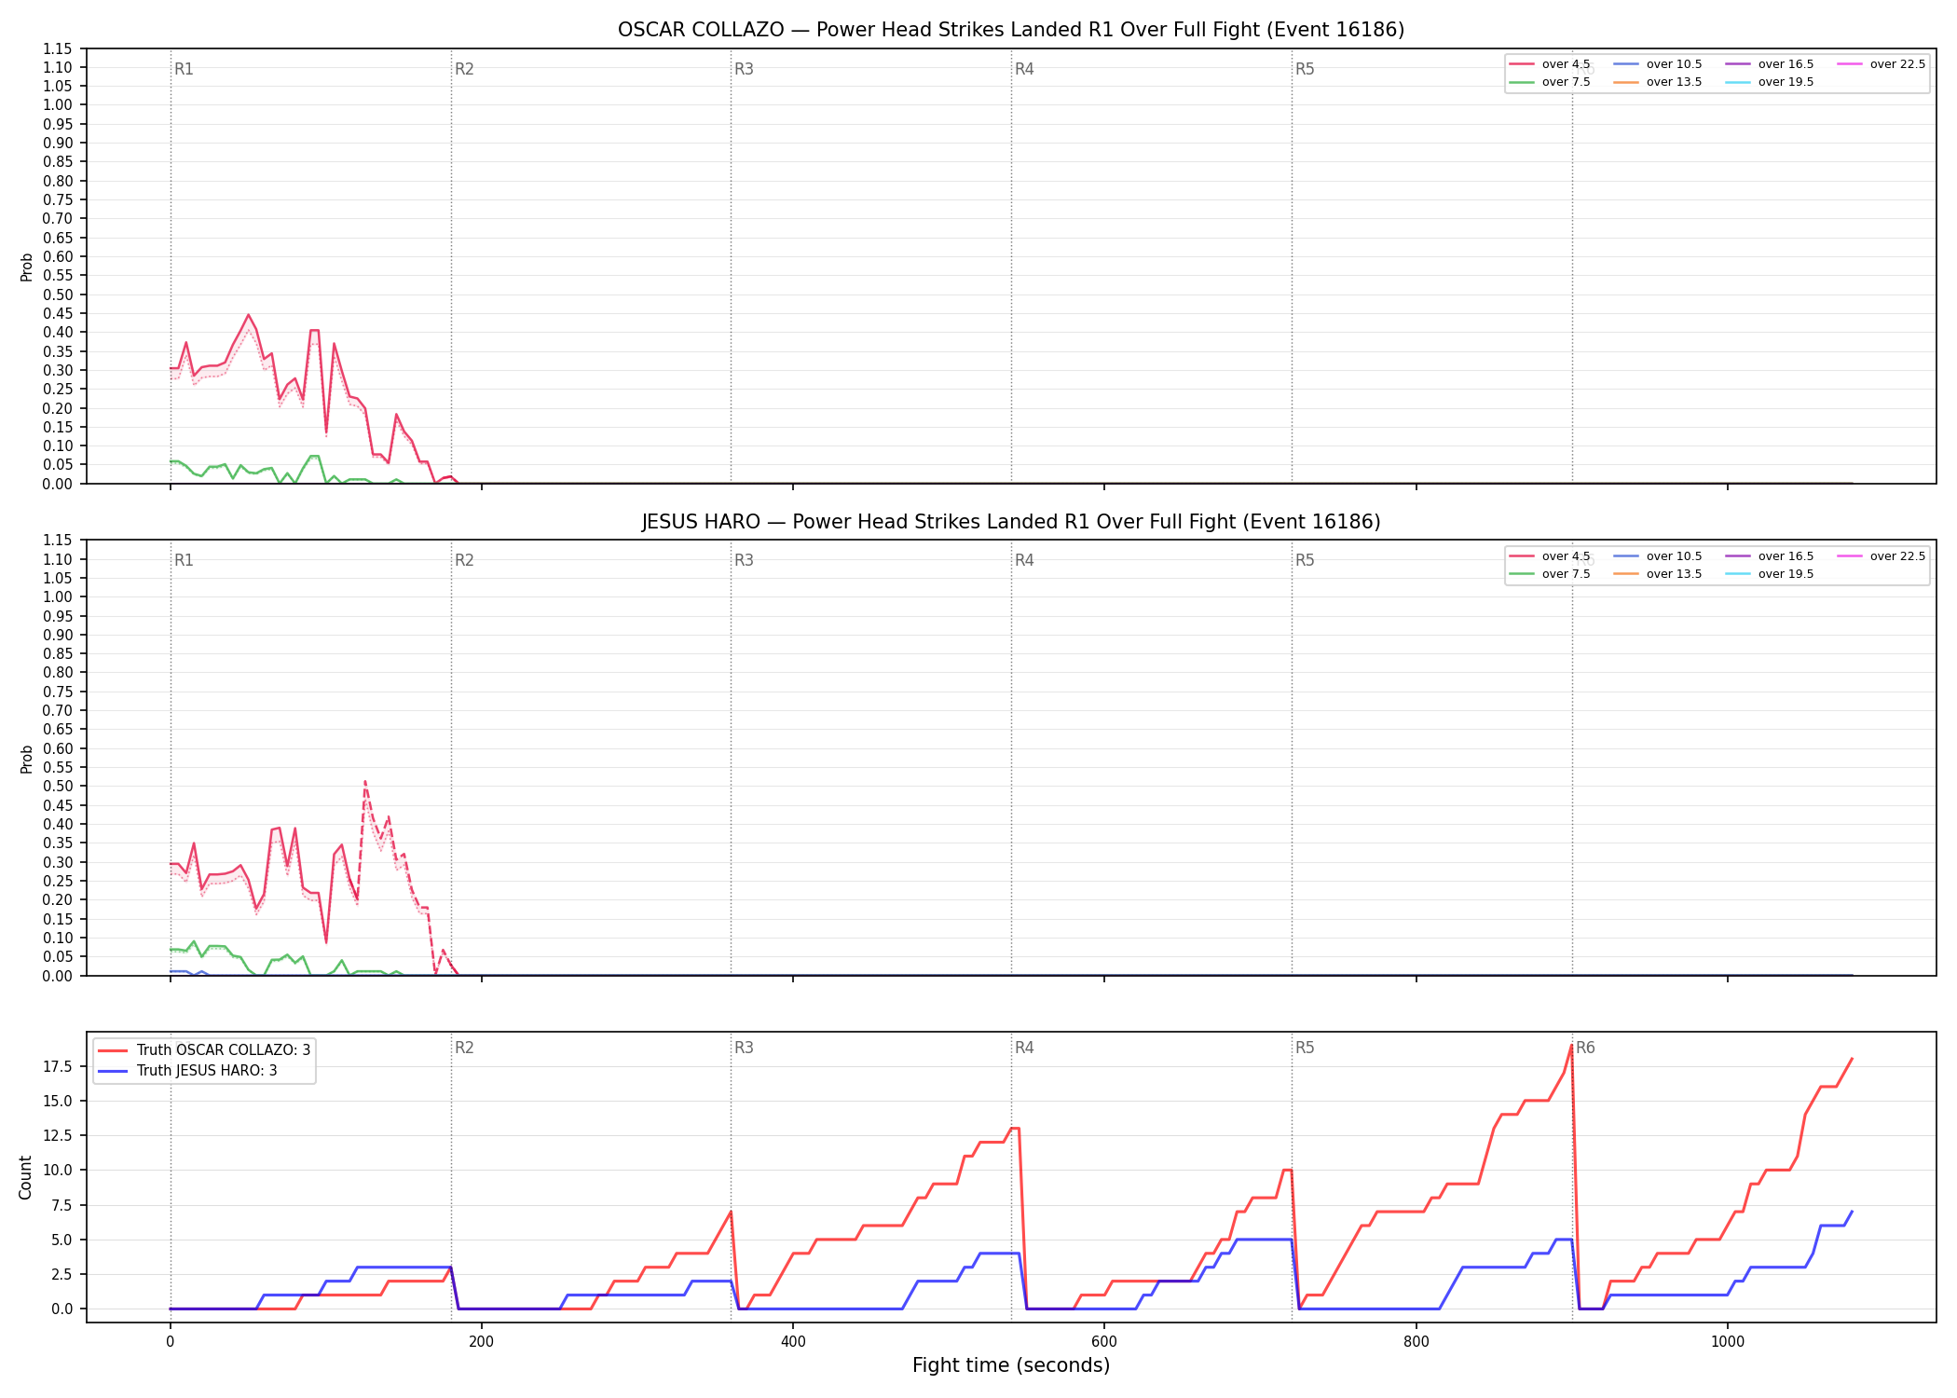Click the Count axis tick label 2.5
Viewport: 1957px width, 1398px height.
click(62, 1275)
